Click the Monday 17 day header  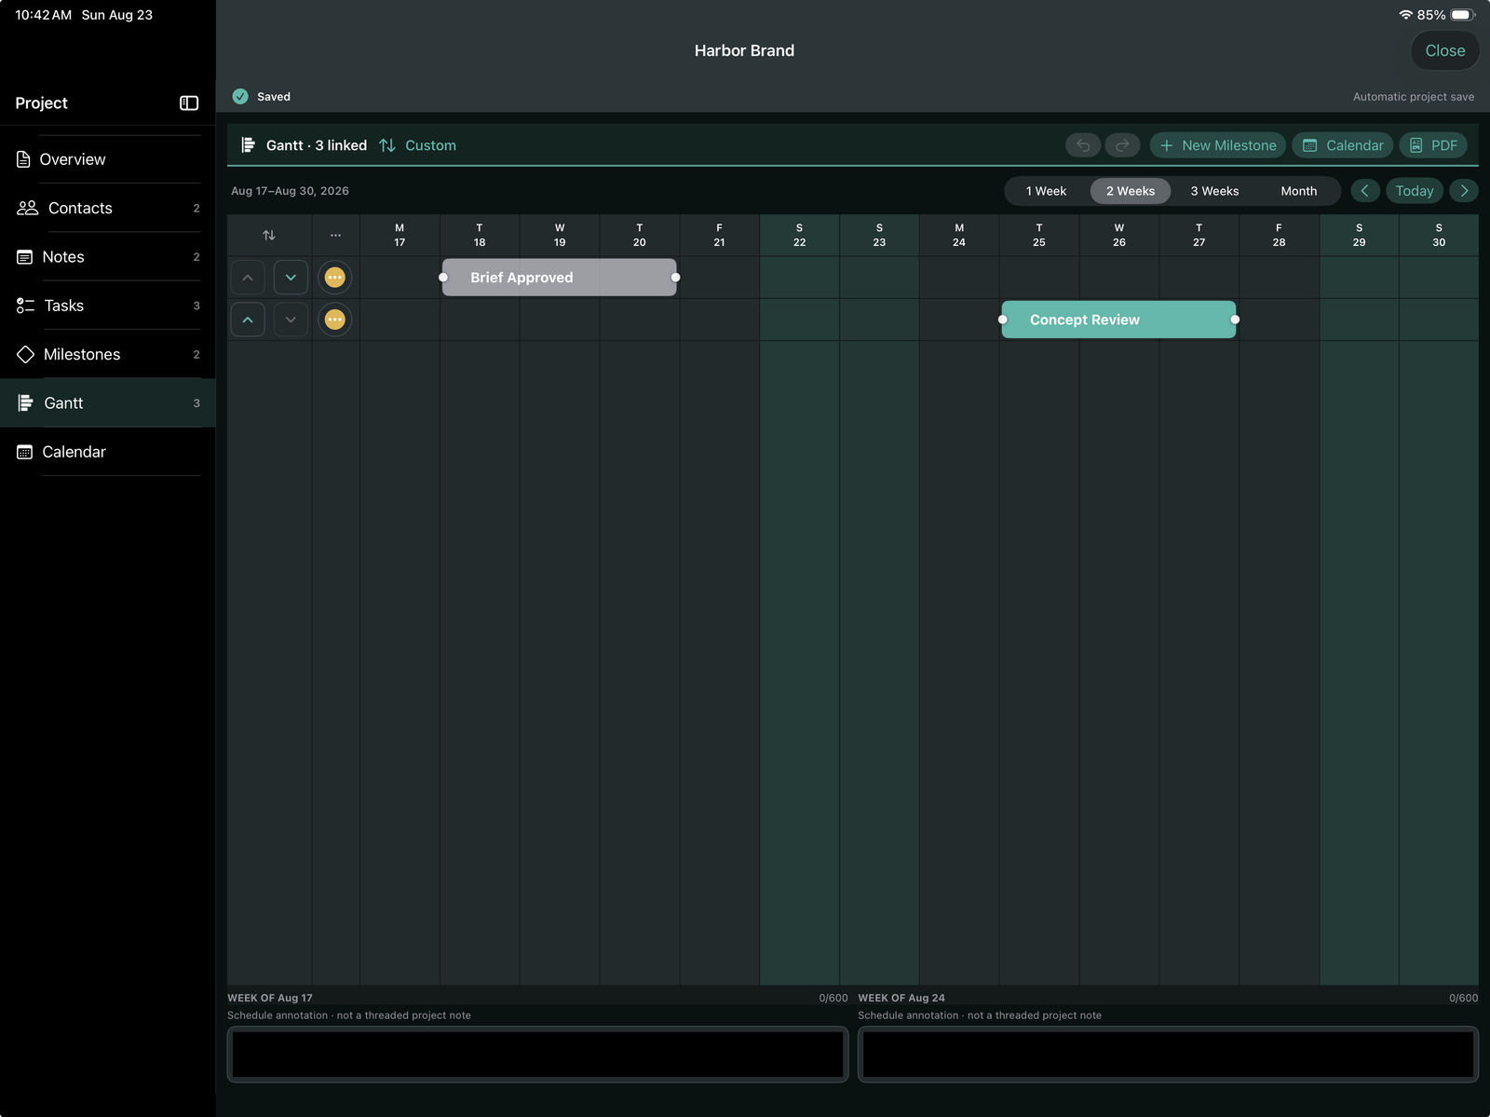click(400, 236)
